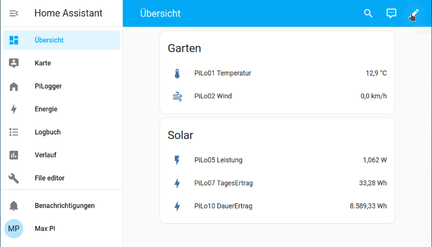Open the Max Pi user profile
The image size is (432, 247).
pyautogui.click(x=45, y=229)
